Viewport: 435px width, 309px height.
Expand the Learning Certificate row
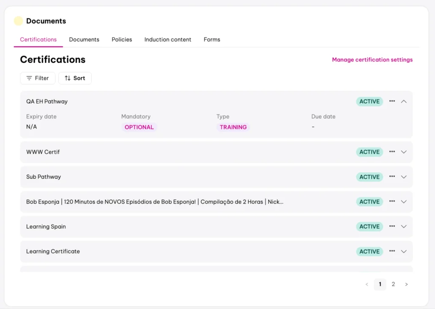(x=404, y=251)
